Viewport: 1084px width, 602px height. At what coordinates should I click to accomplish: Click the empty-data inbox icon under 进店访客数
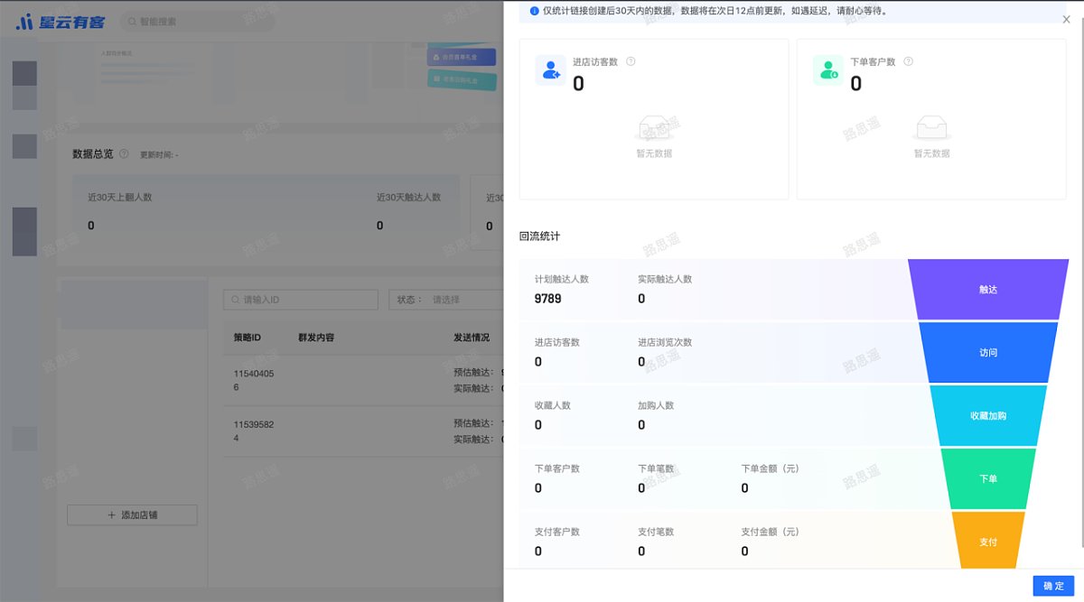click(654, 128)
